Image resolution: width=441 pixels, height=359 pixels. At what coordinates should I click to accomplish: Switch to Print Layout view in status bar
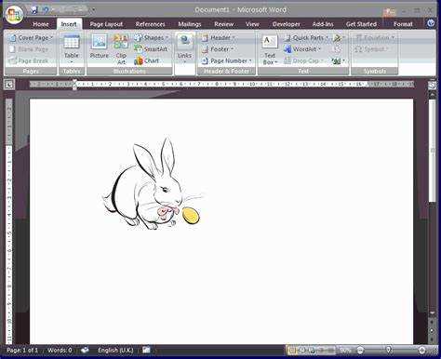pyautogui.click(x=292, y=351)
